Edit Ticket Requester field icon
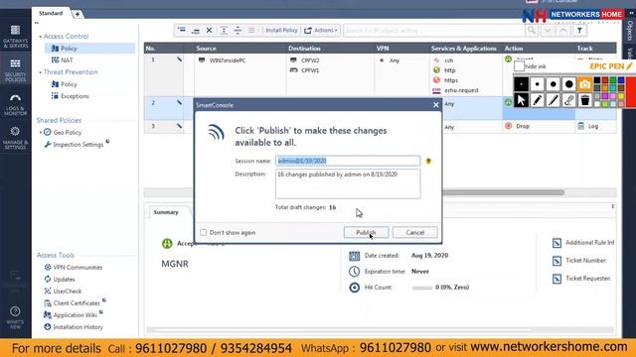This screenshot has height=357, width=636. point(556,279)
